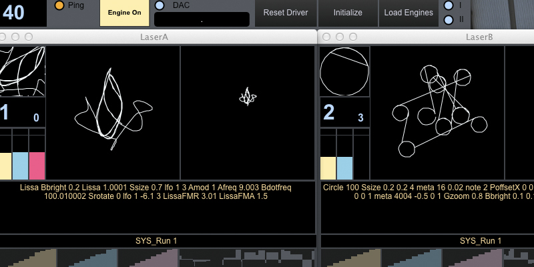
Task: Select the LaserB circle shape thumbnail
Action: pos(345,72)
